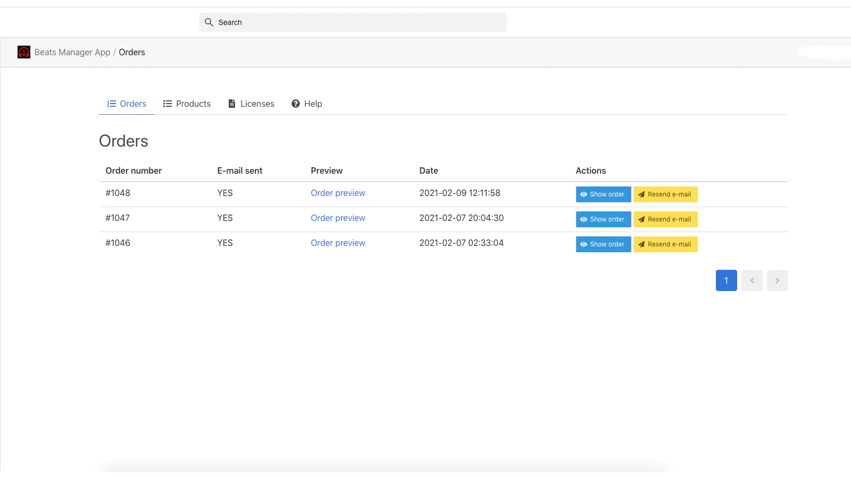Open Order preview for #1048
Screen dimensions: 851x478
click(x=338, y=193)
